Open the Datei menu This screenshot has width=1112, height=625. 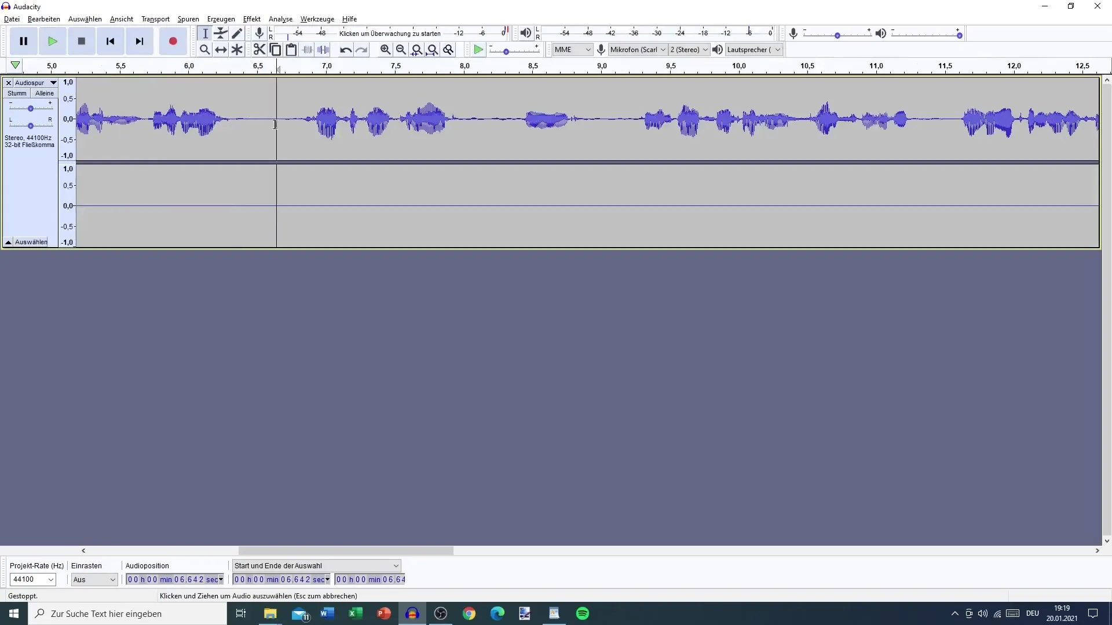(x=12, y=19)
